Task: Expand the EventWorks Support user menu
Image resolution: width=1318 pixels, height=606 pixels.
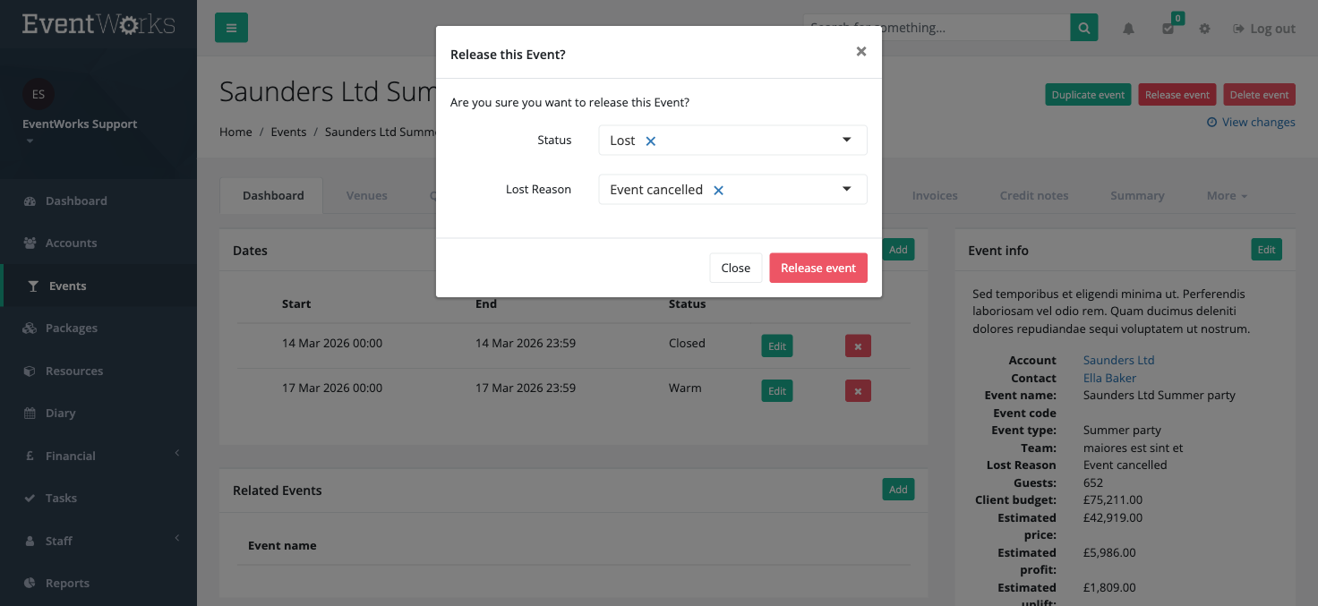Action: [x=80, y=131]
